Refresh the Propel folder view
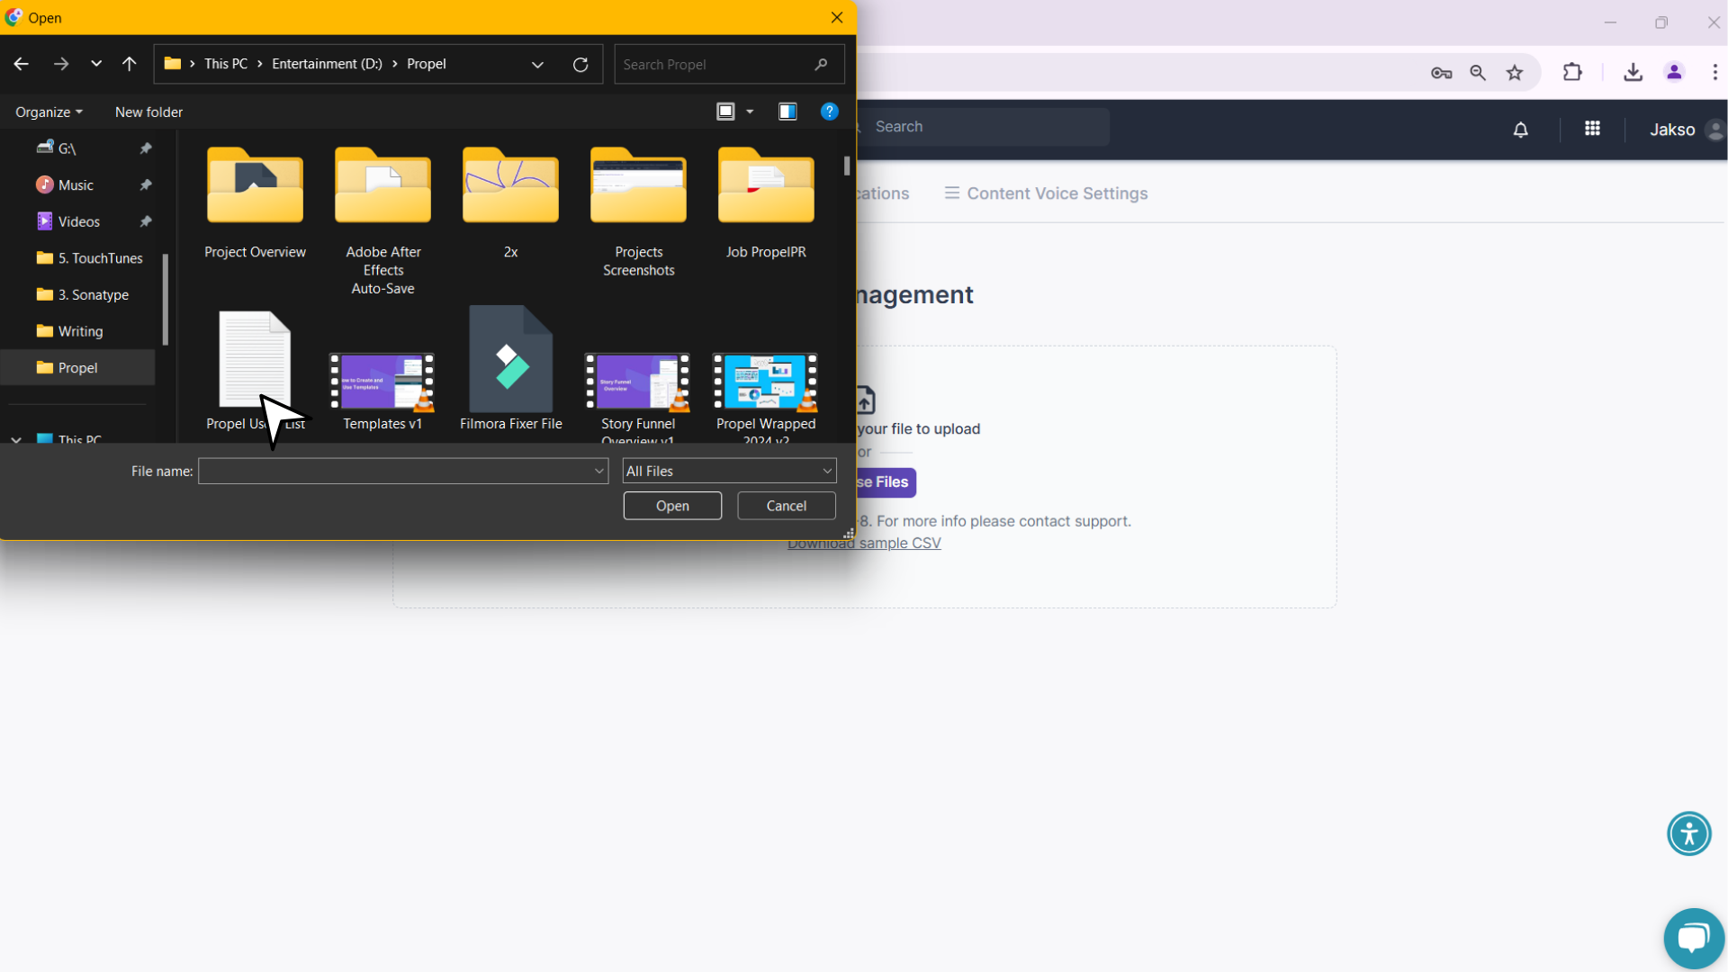Viewport: 1728px width, 972px height. click(x=580, y=65)
